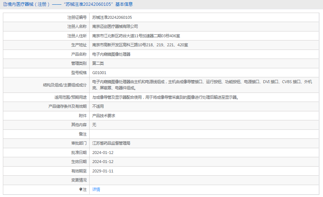323x197 pixels.
Task: Click model specification value G01001
Action: point(99,73)
